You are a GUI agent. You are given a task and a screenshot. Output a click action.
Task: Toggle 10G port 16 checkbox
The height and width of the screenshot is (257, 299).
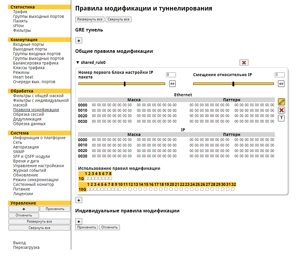(x=151, y=189)
